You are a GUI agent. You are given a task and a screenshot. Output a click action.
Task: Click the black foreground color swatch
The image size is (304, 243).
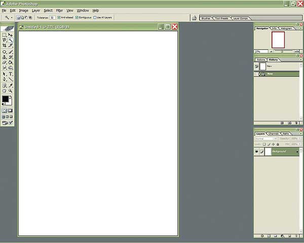(5, 99)
